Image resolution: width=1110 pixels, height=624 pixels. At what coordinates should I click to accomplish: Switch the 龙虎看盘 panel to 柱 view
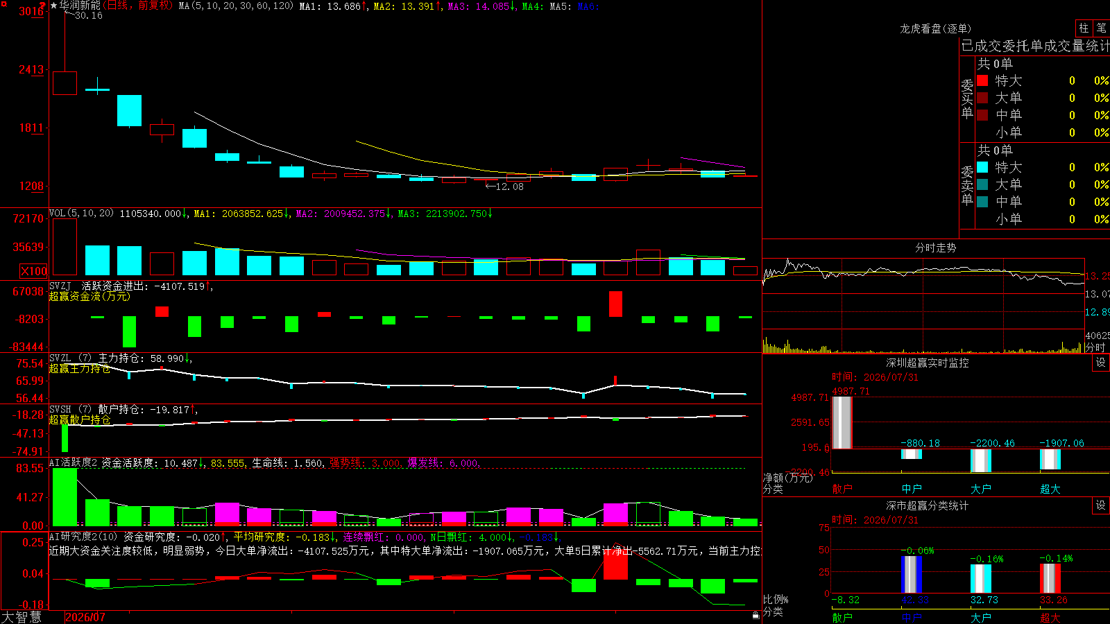1084,28
